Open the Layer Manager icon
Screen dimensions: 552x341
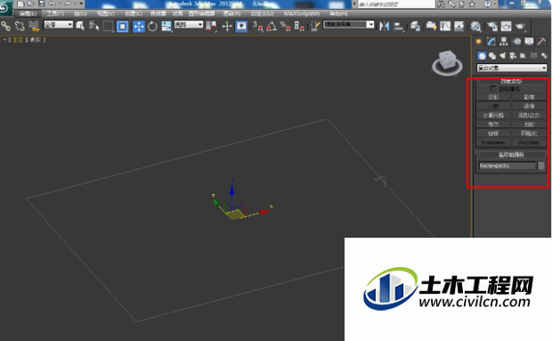point(416,27)
